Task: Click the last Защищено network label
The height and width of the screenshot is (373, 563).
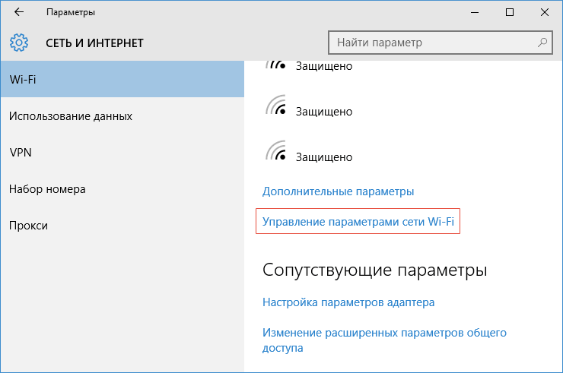Action: (x=324, y=157)
